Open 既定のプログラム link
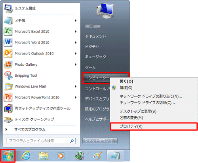The height and width of the screenshot is (163, 198). click(x=97, y=109)
